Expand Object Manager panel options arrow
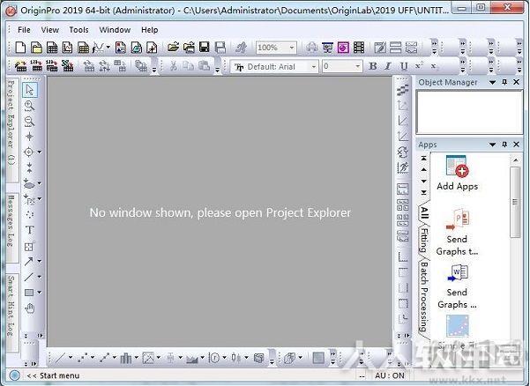Image resolution: width=530 pixels, height=386 pixels. (492, 83)
